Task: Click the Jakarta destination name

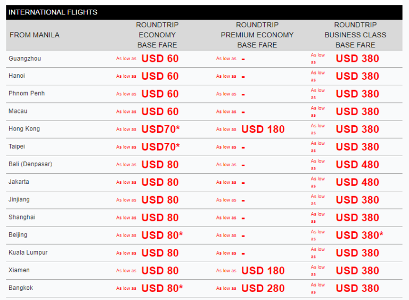Action: click(19, 182)
